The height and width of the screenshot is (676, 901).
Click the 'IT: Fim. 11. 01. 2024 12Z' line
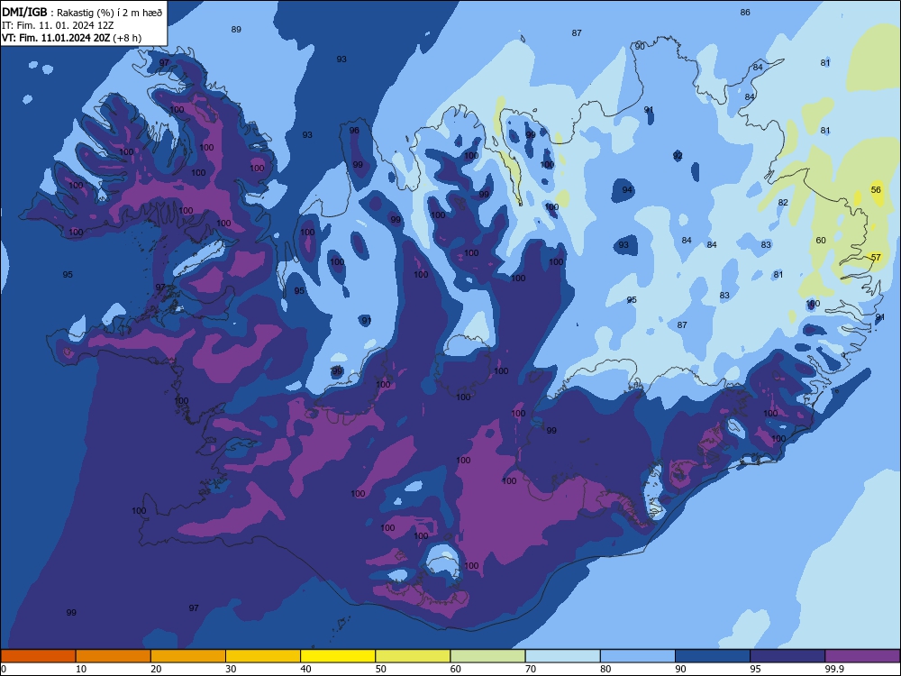click(58, 25)
